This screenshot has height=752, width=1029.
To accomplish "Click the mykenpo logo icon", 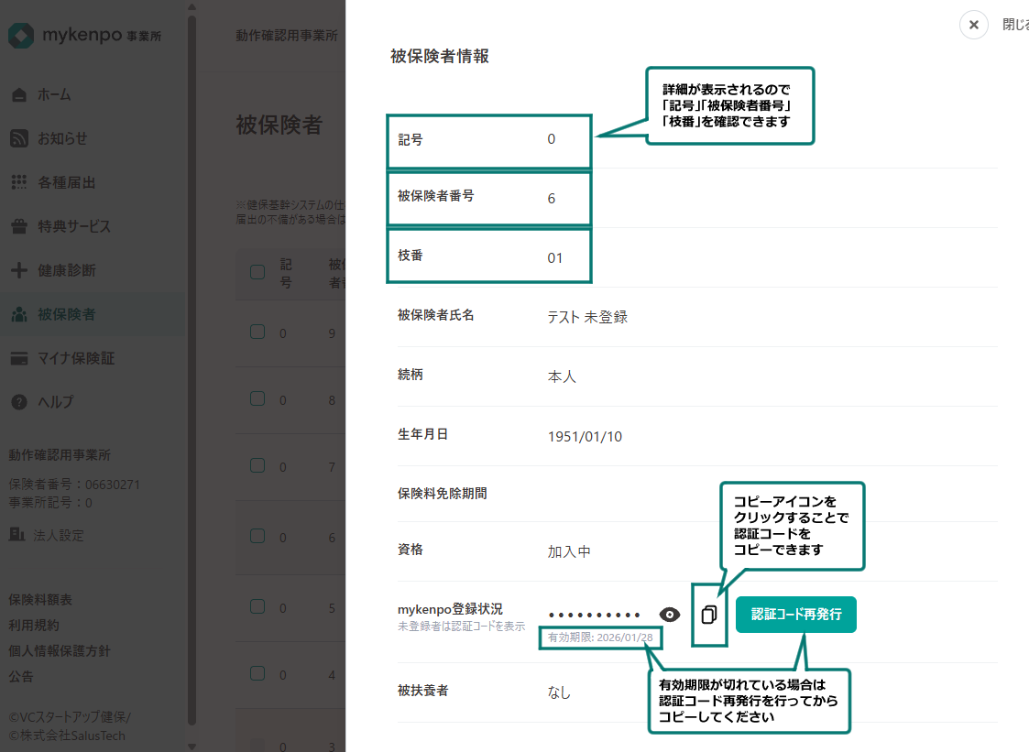I will (x=21, y=36).
